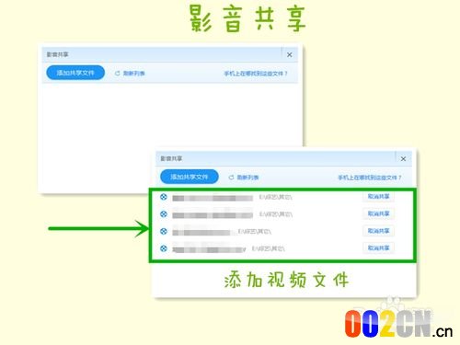This screenshot has height=345, width=460.
Task: Click the 刷新列表 label in the back window
Action: point(134,74)
